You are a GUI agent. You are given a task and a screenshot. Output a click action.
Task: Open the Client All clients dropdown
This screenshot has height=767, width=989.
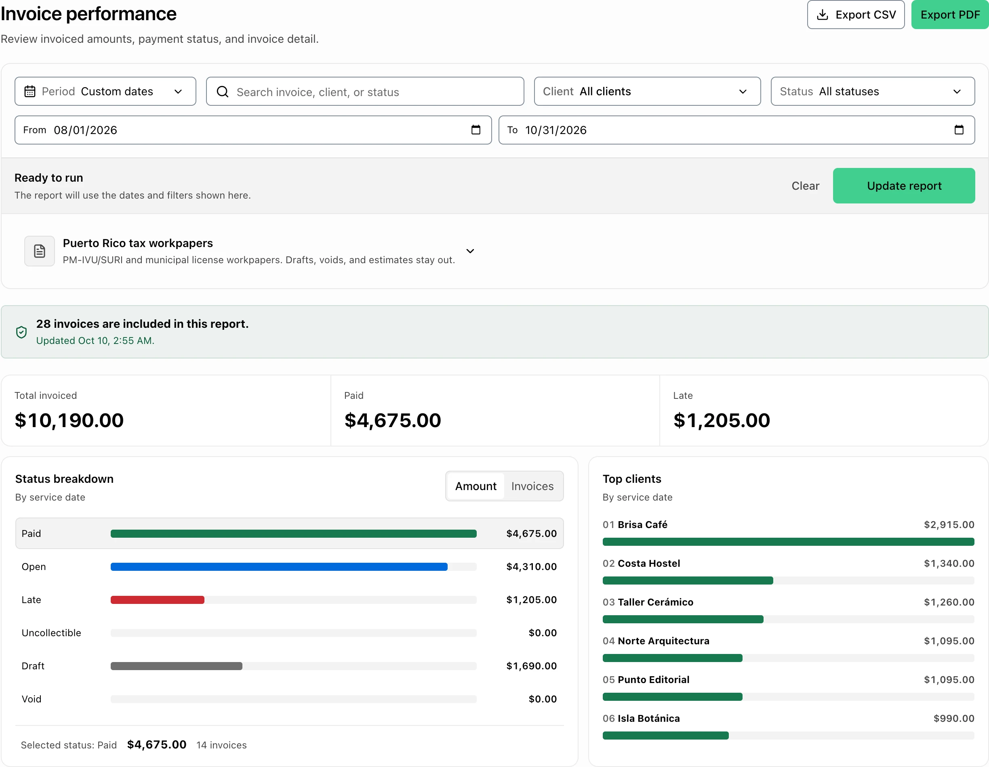pyautogui.click(x=647, y=91)
